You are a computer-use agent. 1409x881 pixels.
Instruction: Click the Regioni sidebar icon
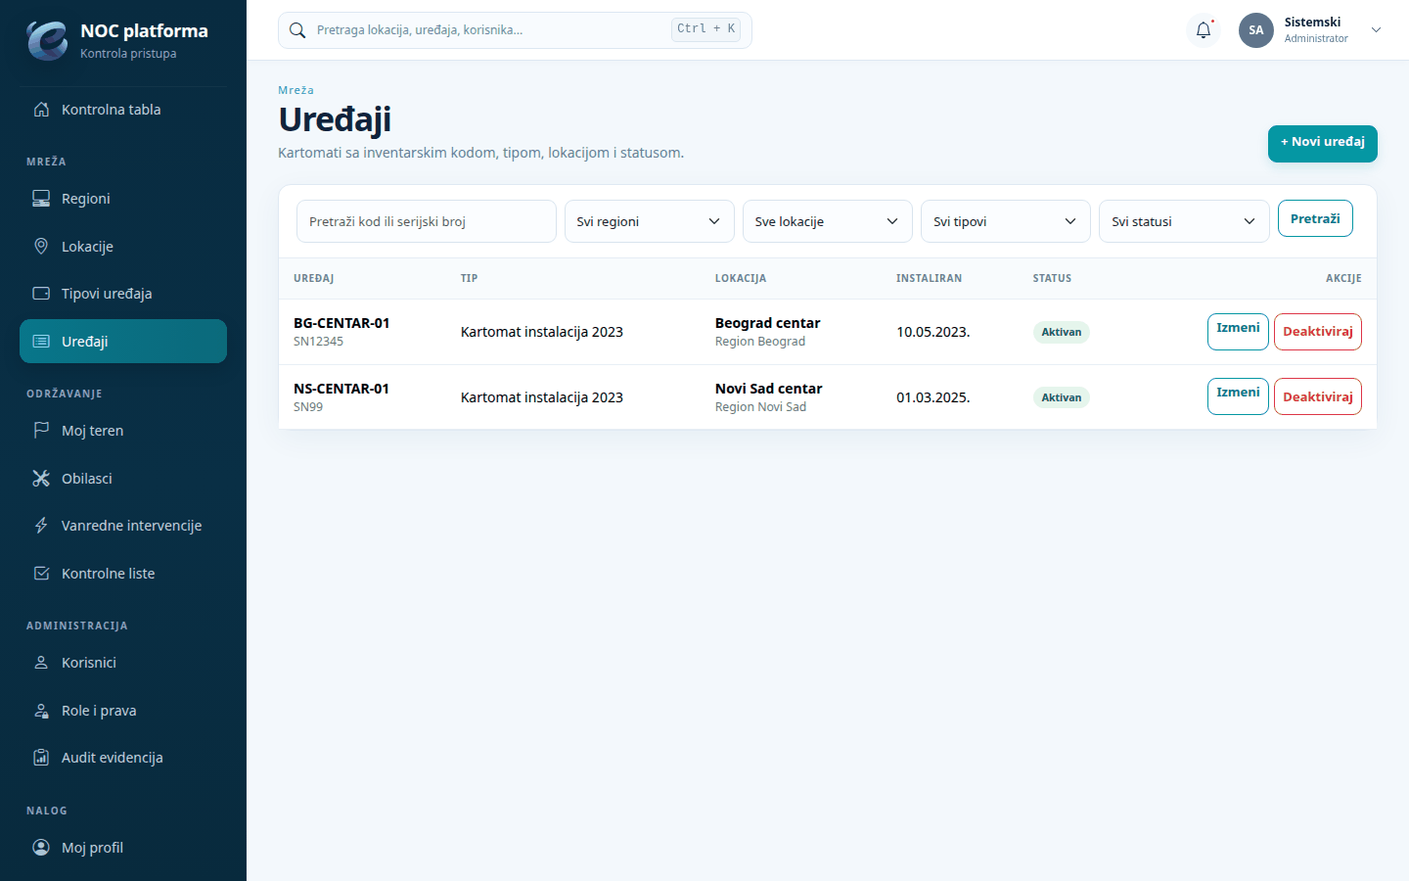tap(41, 199)
